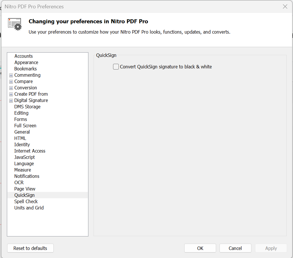Expand the Conversion tree node

(11, 88)
